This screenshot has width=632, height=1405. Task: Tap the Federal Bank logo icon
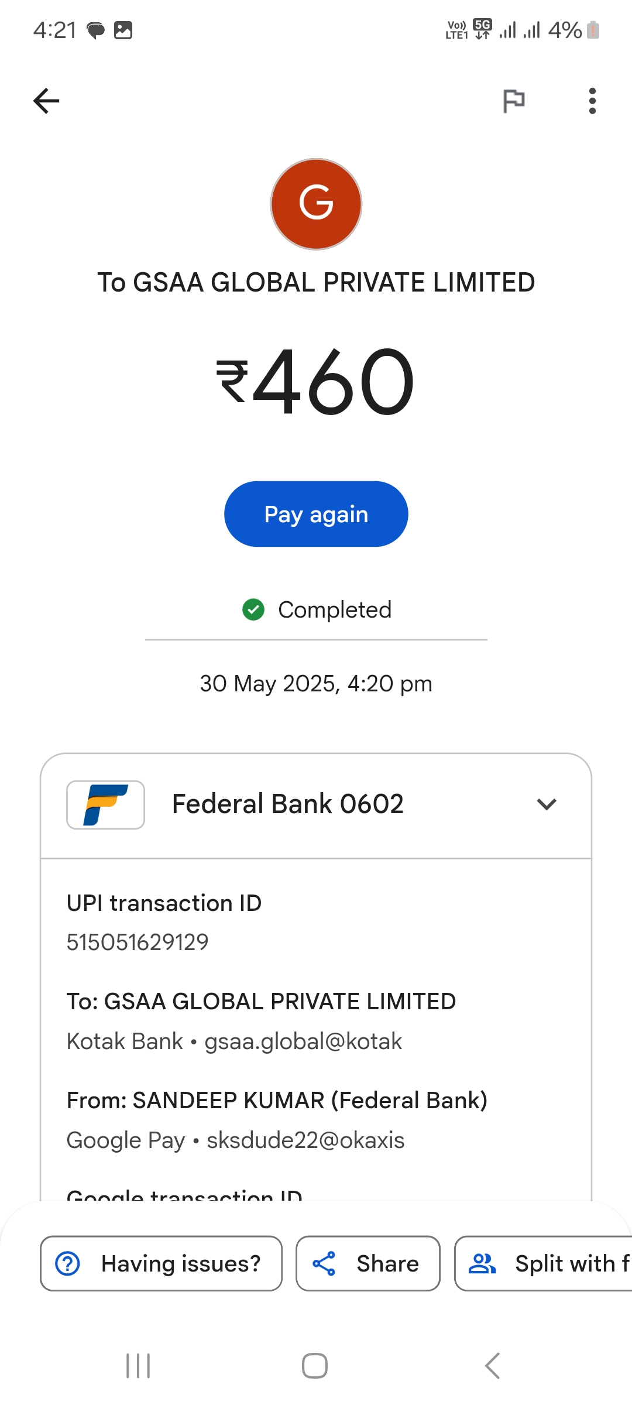click(x=105, y=804)
